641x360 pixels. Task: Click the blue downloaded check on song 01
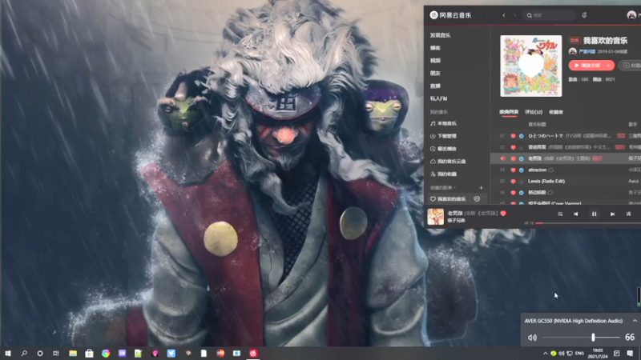click(522, 136)
